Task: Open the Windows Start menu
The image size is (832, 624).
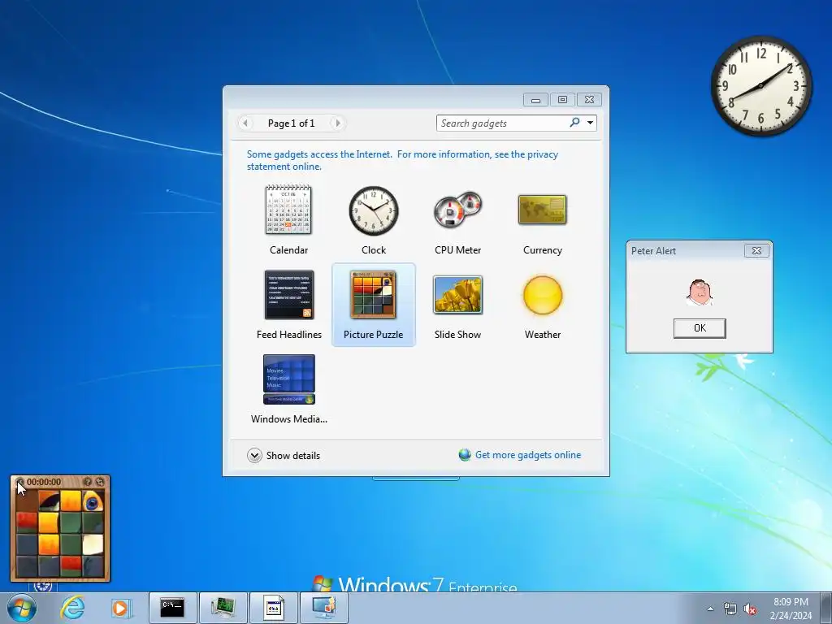Action: [x=22, y=608]
